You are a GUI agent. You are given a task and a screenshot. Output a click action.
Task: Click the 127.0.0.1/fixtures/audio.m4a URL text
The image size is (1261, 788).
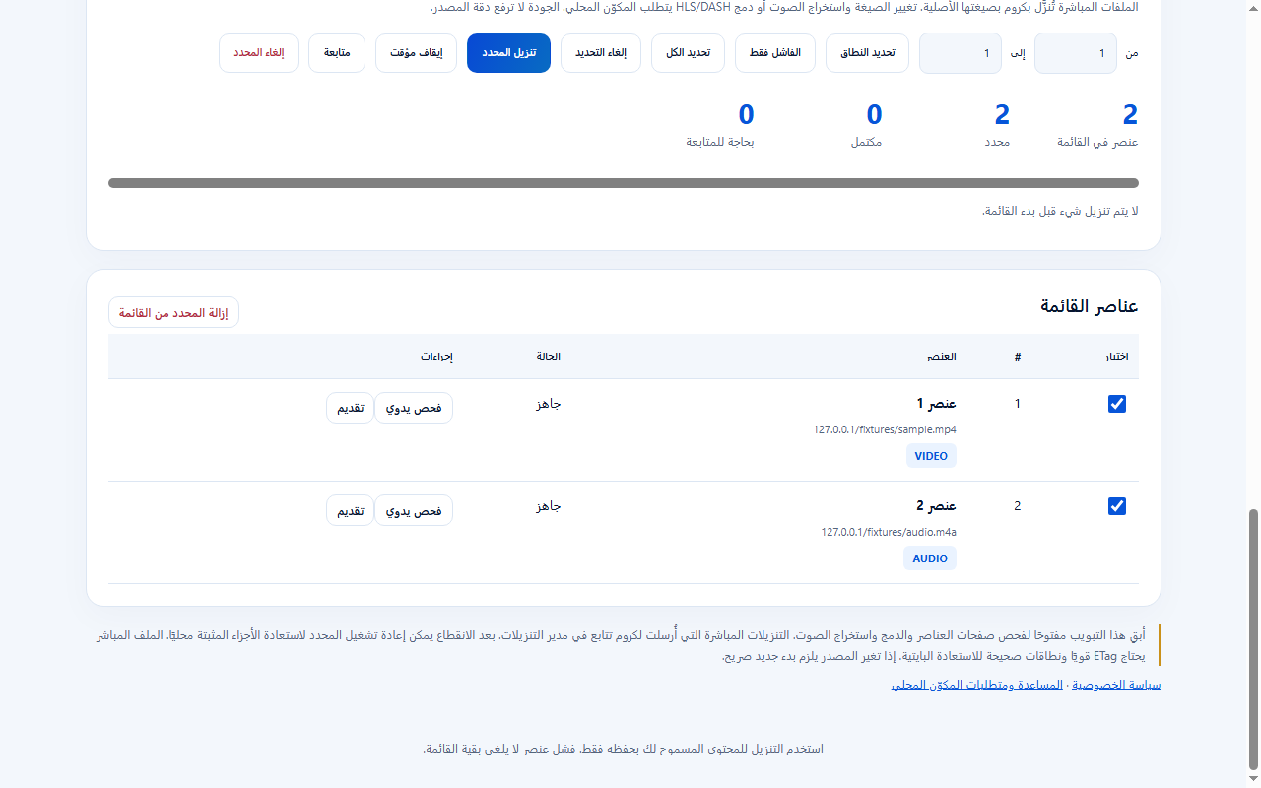(x=889, y=532)
